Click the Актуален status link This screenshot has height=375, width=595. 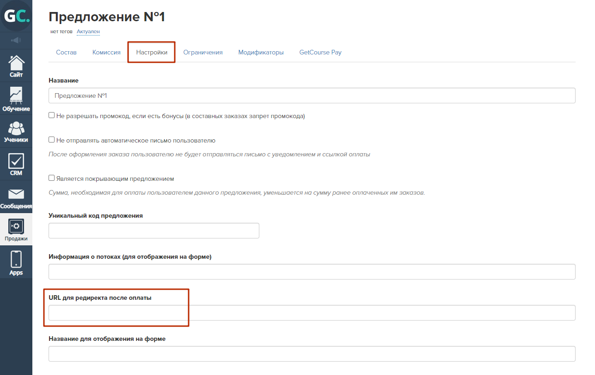pos(88,32)
